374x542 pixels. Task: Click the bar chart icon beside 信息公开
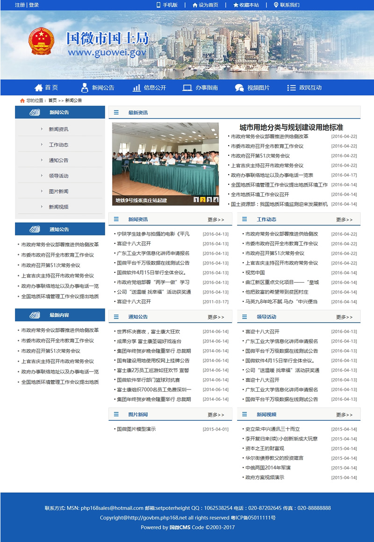tap(137, 88)
